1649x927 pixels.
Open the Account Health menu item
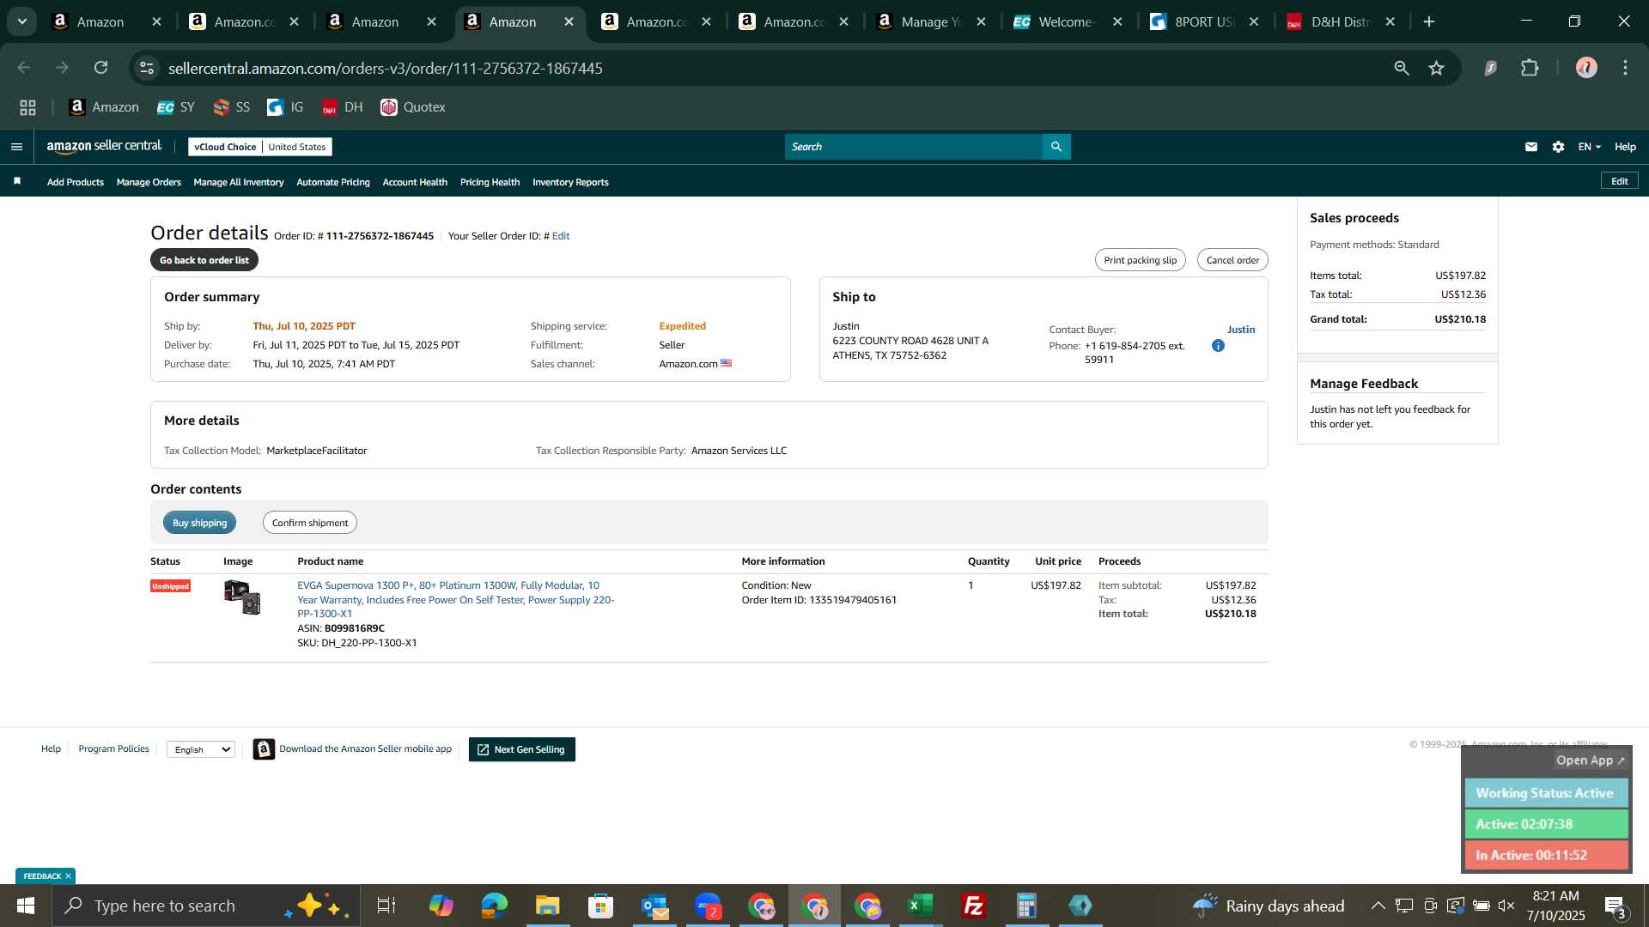tap(415, 182)
